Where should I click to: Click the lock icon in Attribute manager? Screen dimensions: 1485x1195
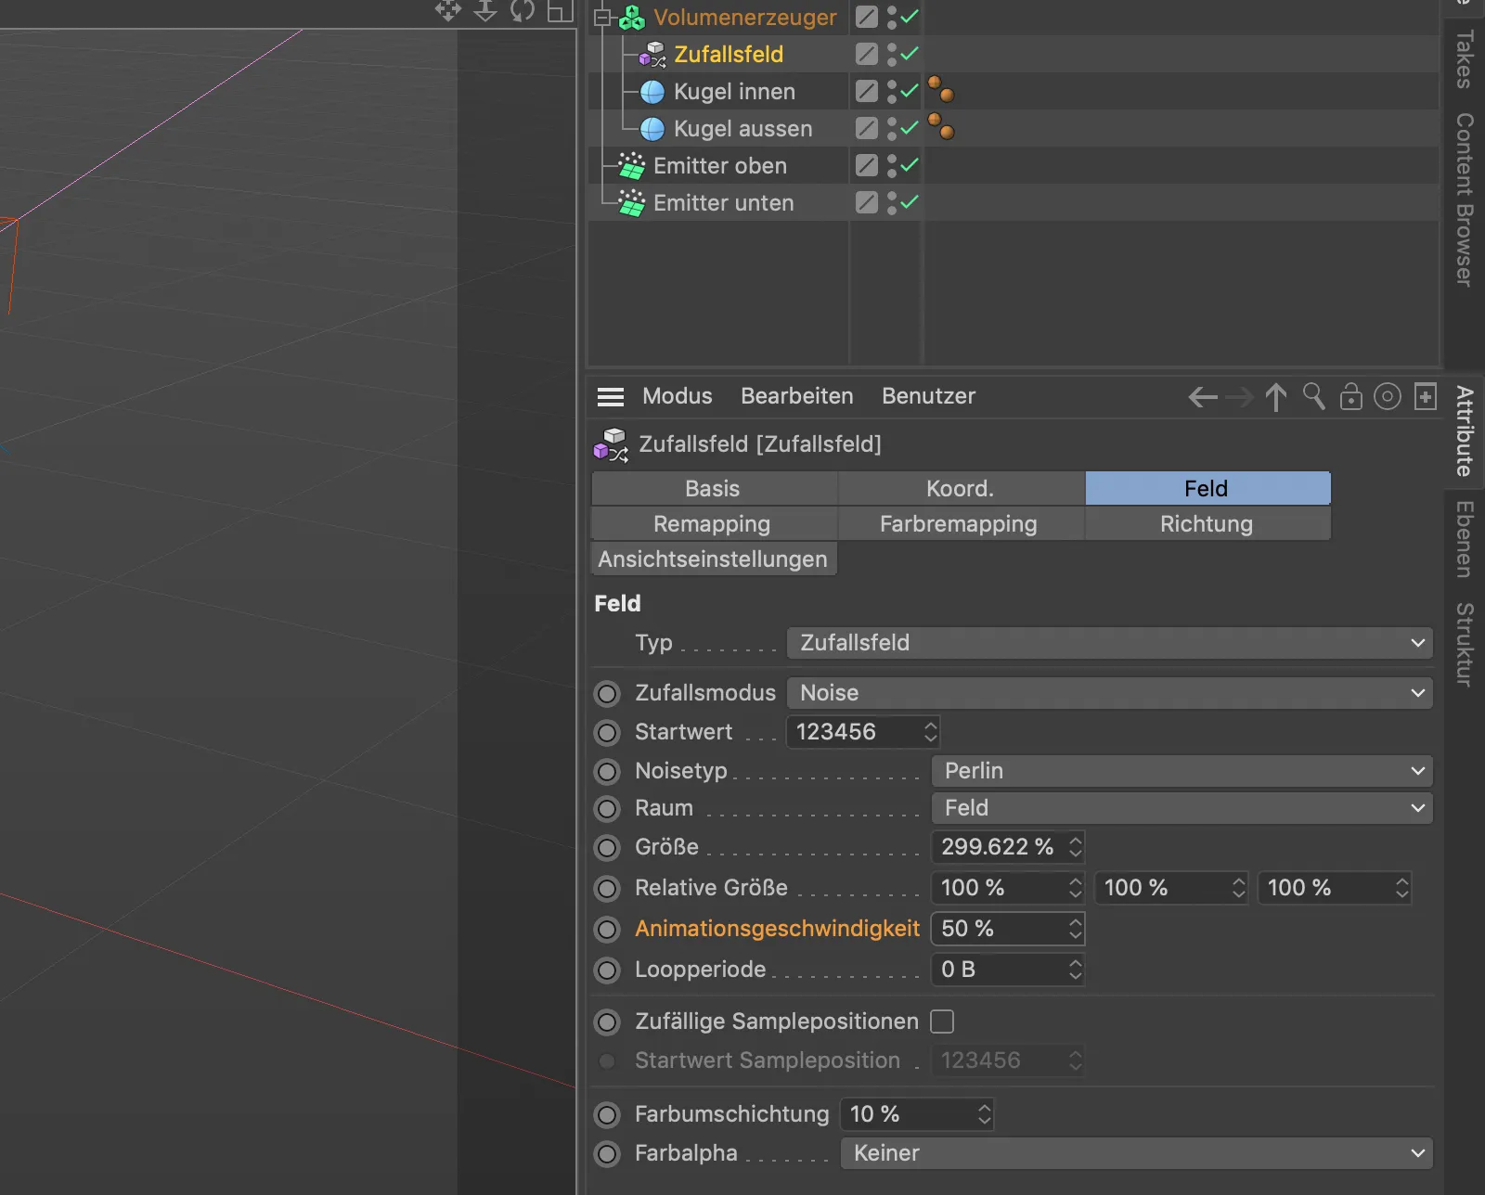[x=1350, y=397]
